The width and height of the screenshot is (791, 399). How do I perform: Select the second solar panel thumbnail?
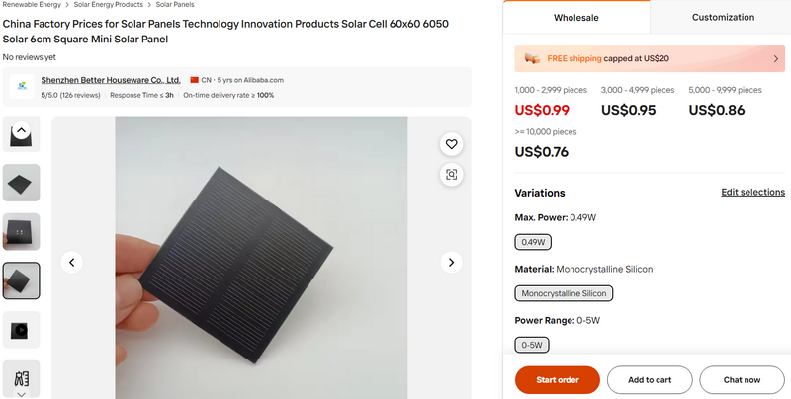pyautogui.click(x=22, y=182)
